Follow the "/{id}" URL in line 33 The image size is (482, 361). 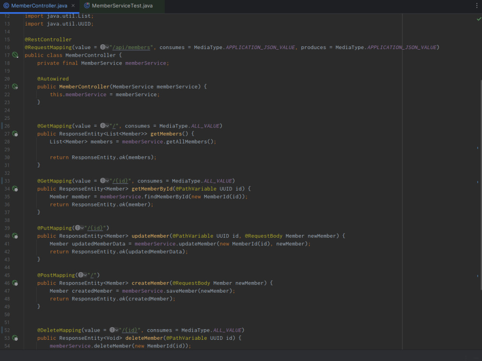(120, 181)
